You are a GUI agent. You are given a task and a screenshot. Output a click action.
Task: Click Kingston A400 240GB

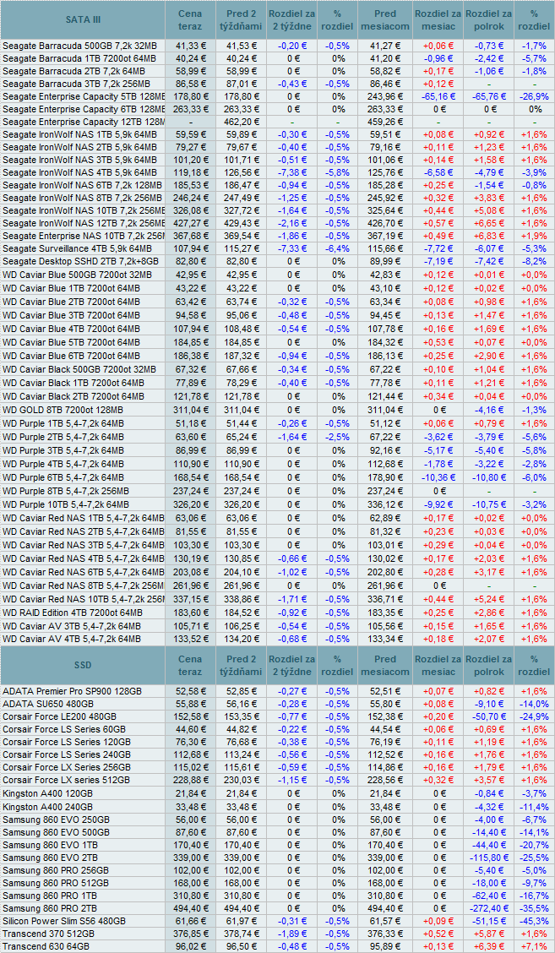47,807
